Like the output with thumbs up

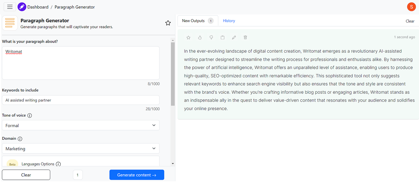(200, 38)
